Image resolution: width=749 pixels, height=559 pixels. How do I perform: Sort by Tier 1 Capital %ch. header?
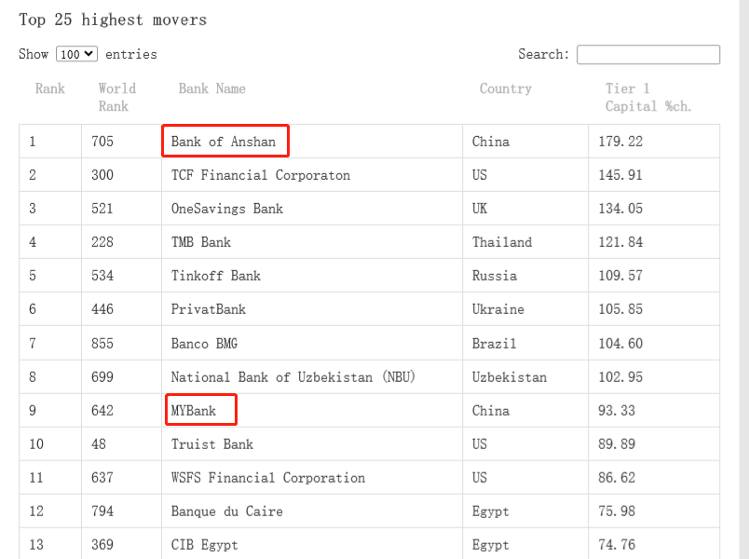[648, 97]
